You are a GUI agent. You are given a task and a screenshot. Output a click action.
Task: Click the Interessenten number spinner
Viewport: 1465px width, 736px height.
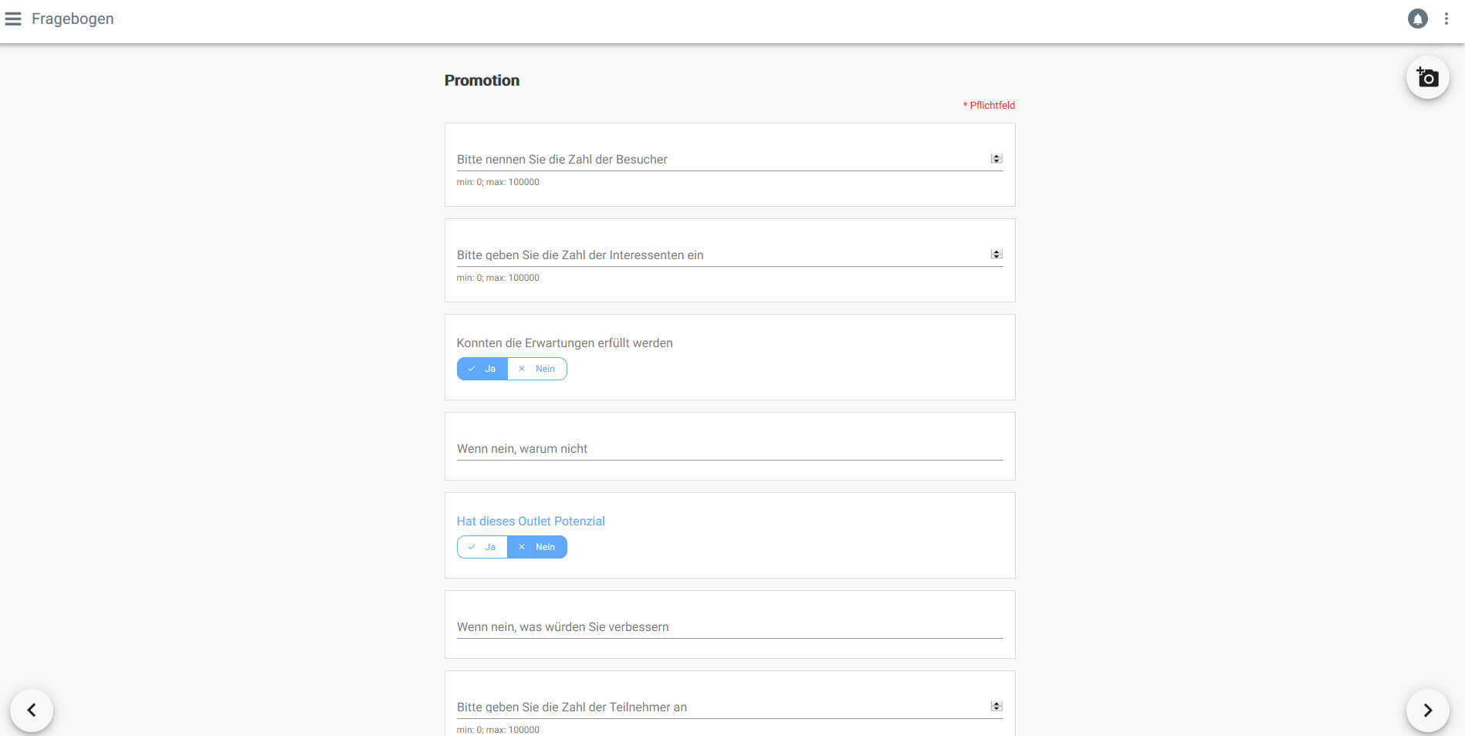coord(996,255)
